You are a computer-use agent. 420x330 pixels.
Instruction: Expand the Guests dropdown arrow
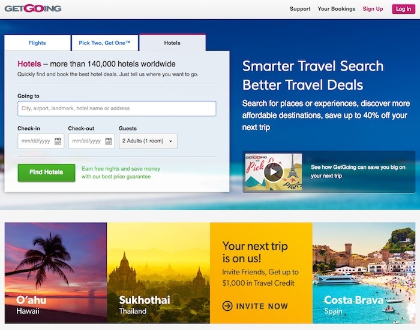click(170, 141)
